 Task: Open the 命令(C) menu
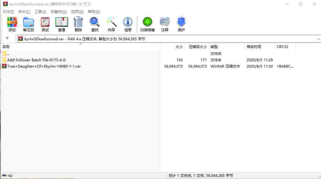click(x=24, y=12)
